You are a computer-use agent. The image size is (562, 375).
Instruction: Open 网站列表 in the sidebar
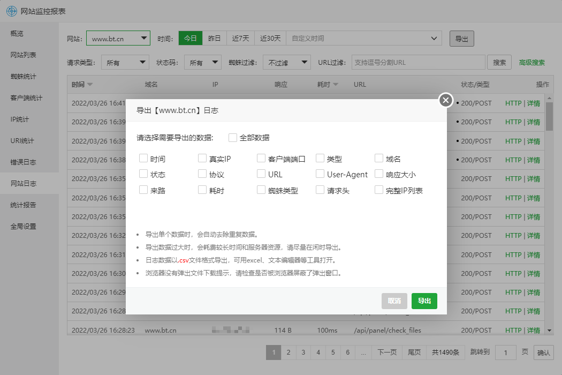(29, 55)
